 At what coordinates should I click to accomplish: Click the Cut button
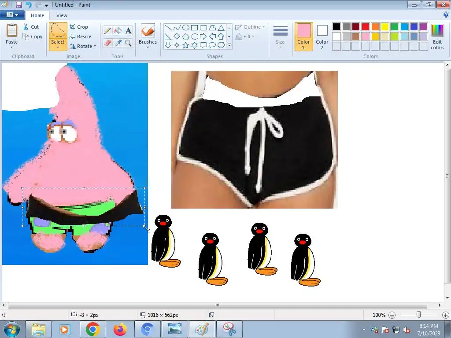click(x=31, y=27)
